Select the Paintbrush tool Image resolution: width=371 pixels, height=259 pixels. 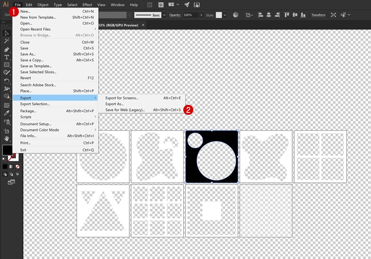7,72
